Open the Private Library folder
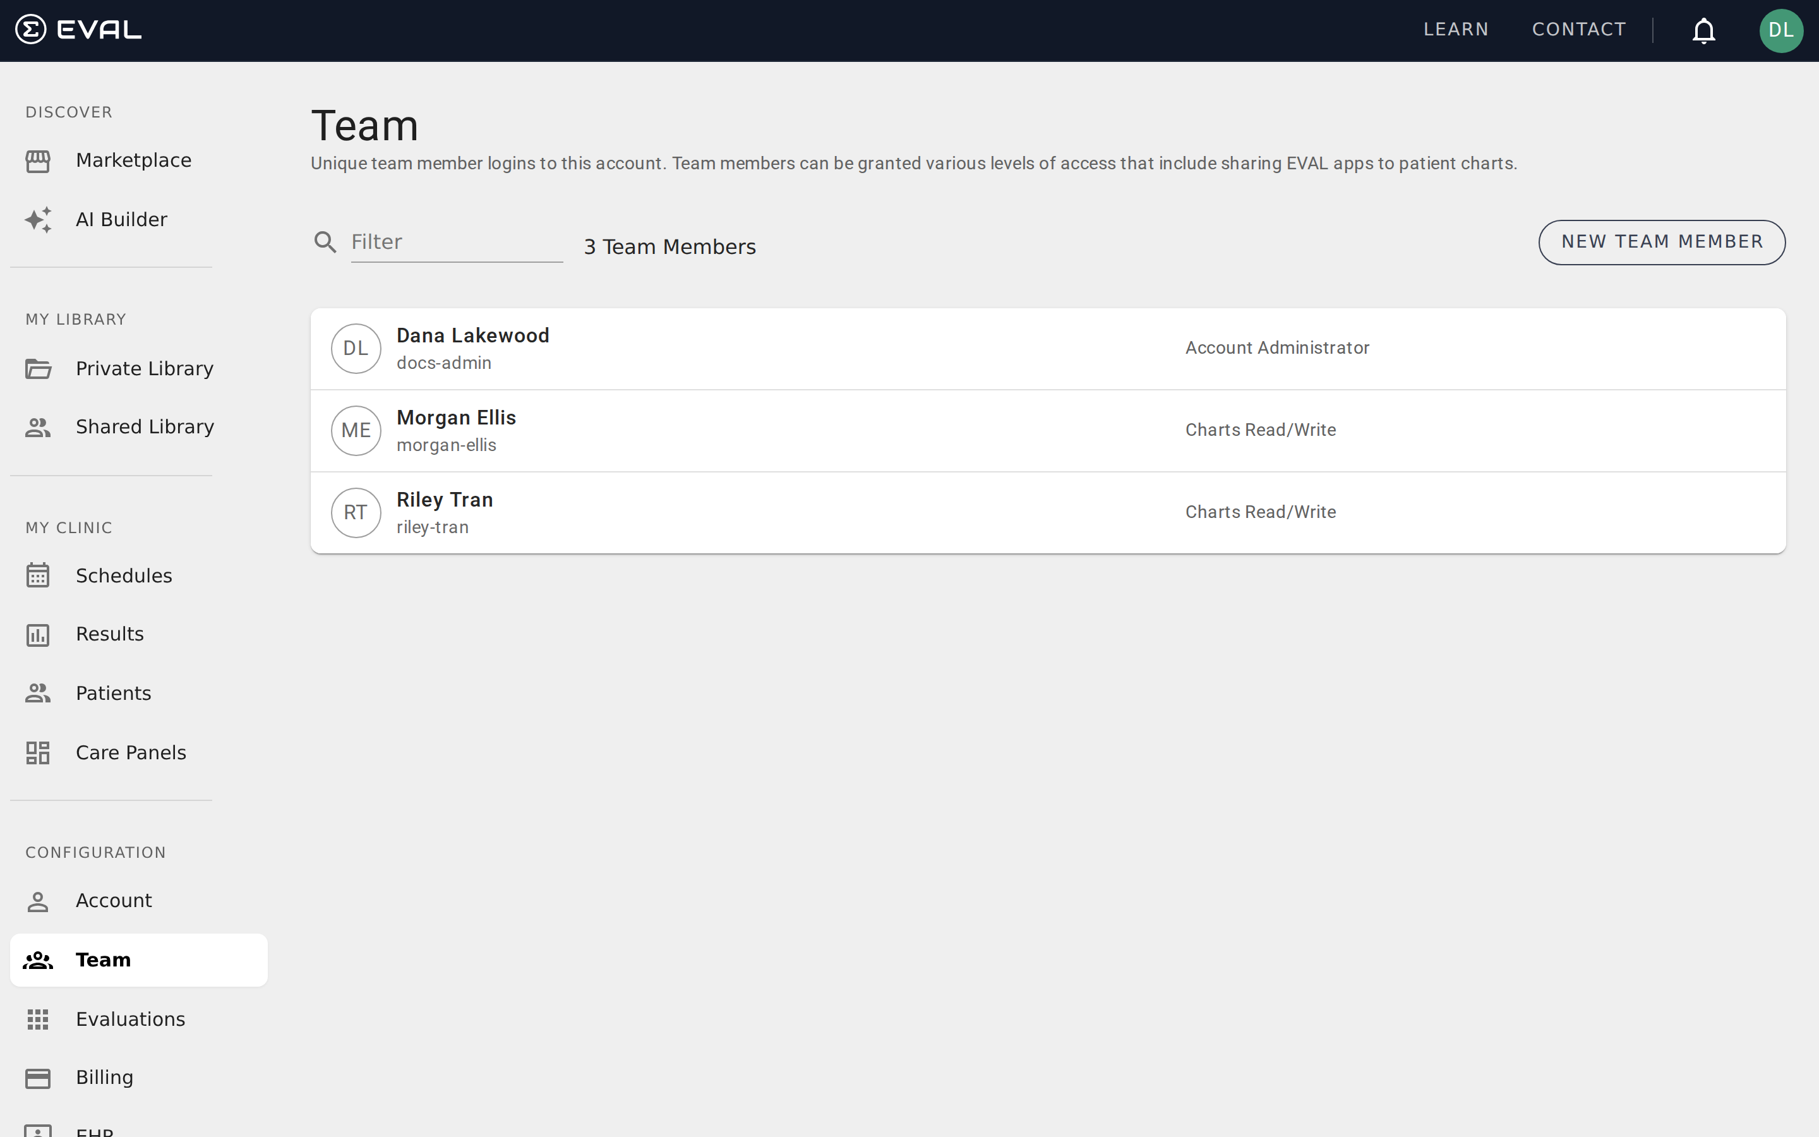The width and height of the screenshot is (1819, 1137). click(x=143, y=368)
